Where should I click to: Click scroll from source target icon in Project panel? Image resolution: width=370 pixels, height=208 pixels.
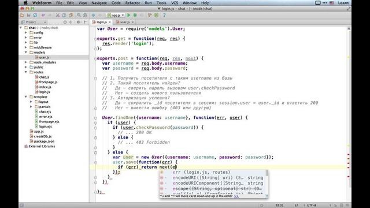click(65, 22)
